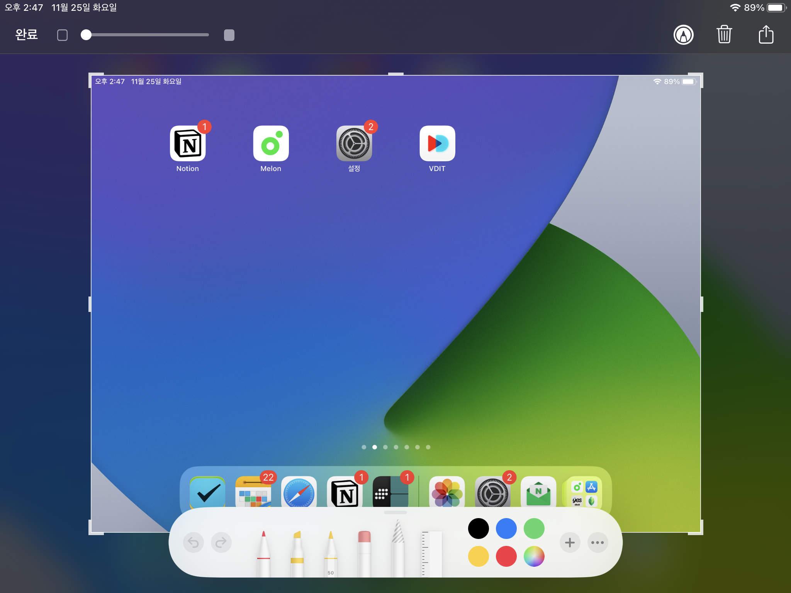This screenshot has height=593, width=791.
Task: Open the three-dots more options menu
Action: tap(597, 542)
